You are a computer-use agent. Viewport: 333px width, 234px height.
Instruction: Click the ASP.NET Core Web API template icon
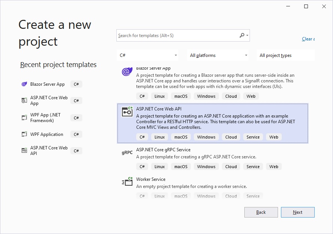coord(127,112)
